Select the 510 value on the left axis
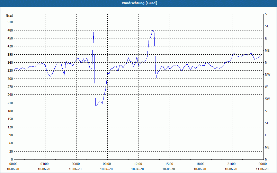The height and width of the screenshot is (173, 277). tap(10, 22)
